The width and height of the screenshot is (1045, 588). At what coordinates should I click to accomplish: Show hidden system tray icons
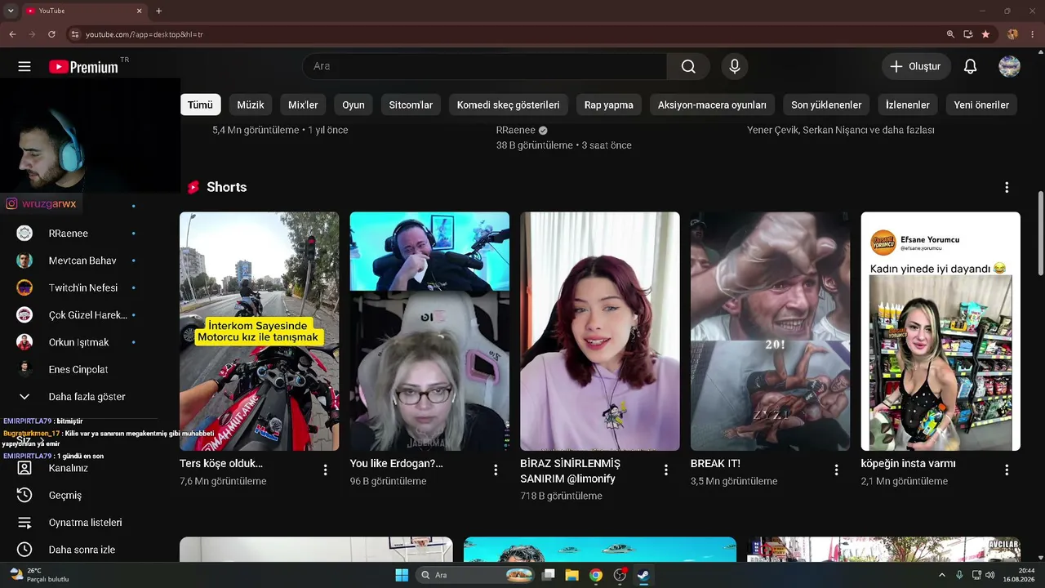tap(942, 575)
